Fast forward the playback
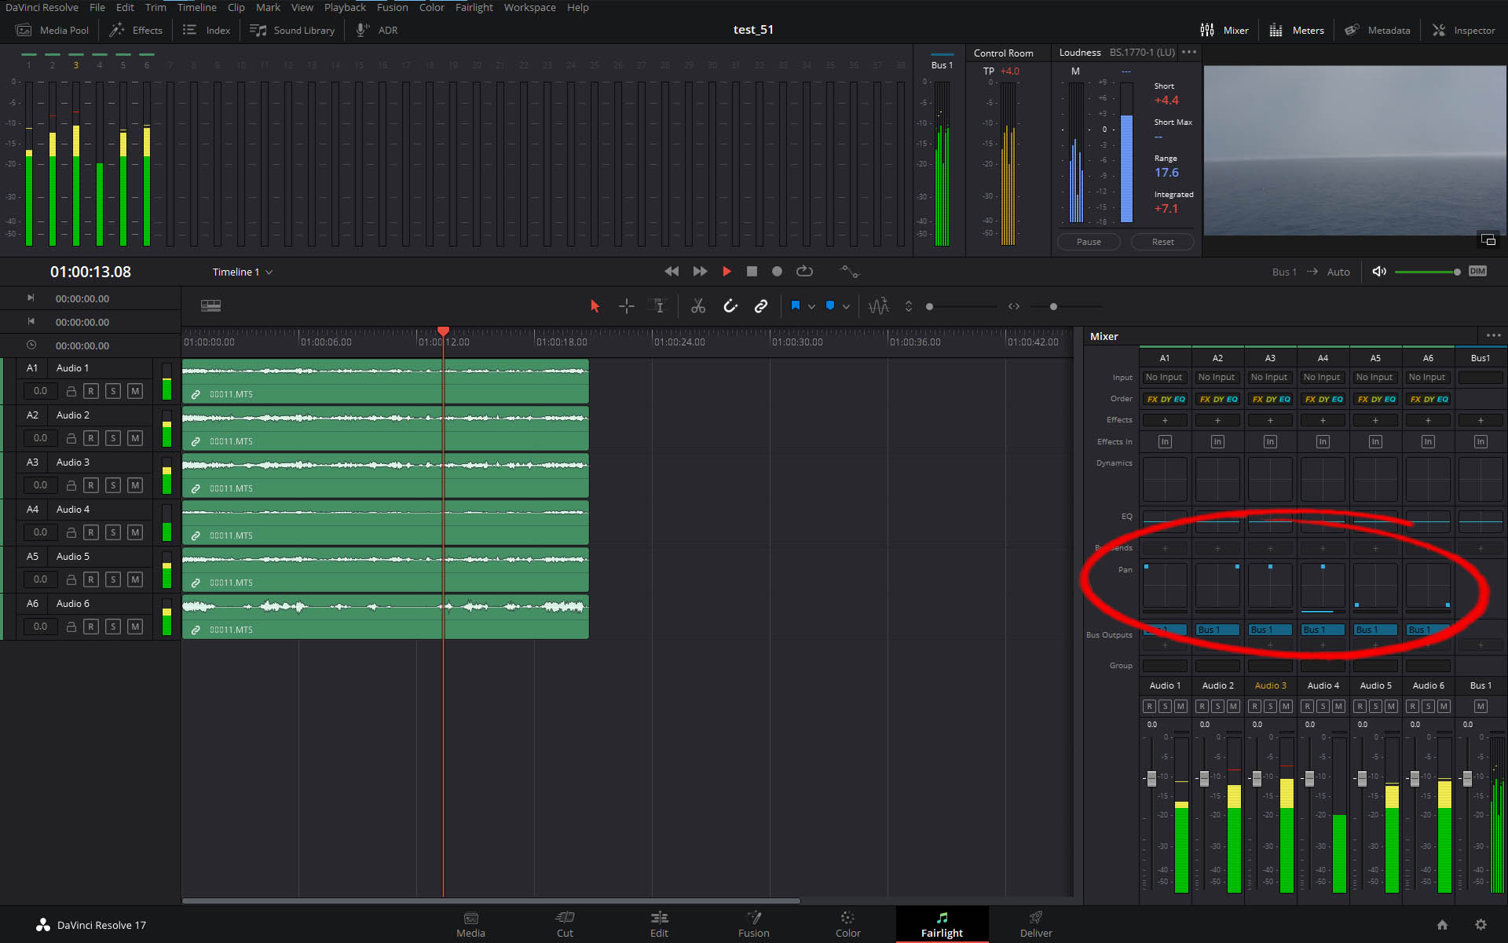Image resolution: width=1508 pixels, height=943 pixels. pyautogui.click(x=700, y=272)
